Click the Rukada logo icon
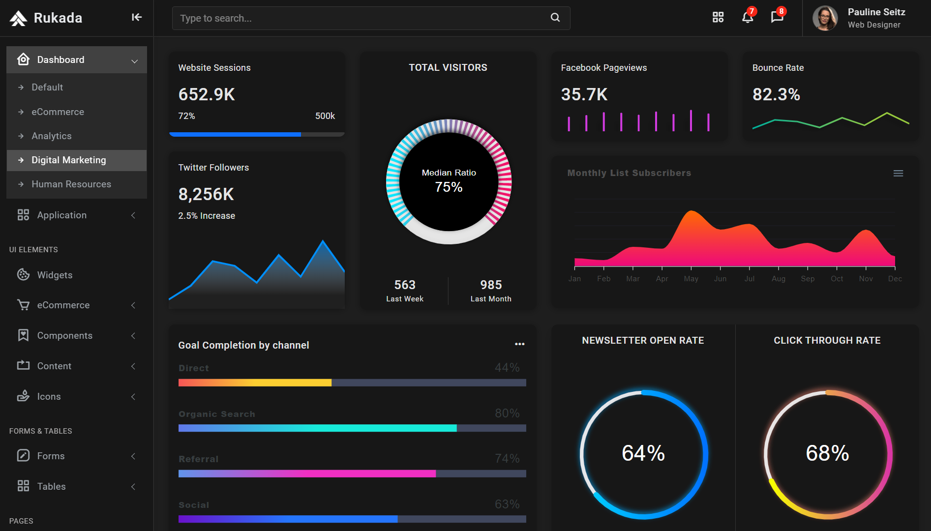This screenshot has height=531, width=931. 18,18
